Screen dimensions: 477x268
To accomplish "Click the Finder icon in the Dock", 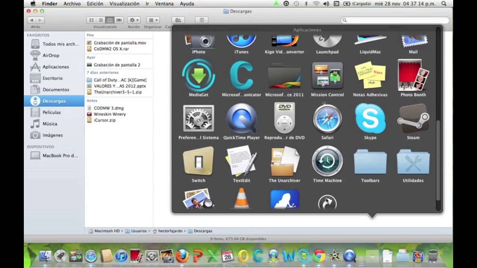I will click(45, 256).
